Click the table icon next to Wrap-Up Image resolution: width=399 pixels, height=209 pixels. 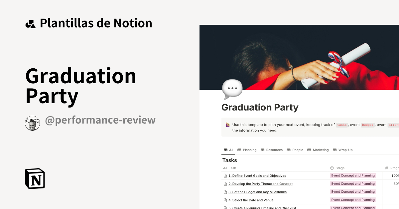tap(334, 150)
